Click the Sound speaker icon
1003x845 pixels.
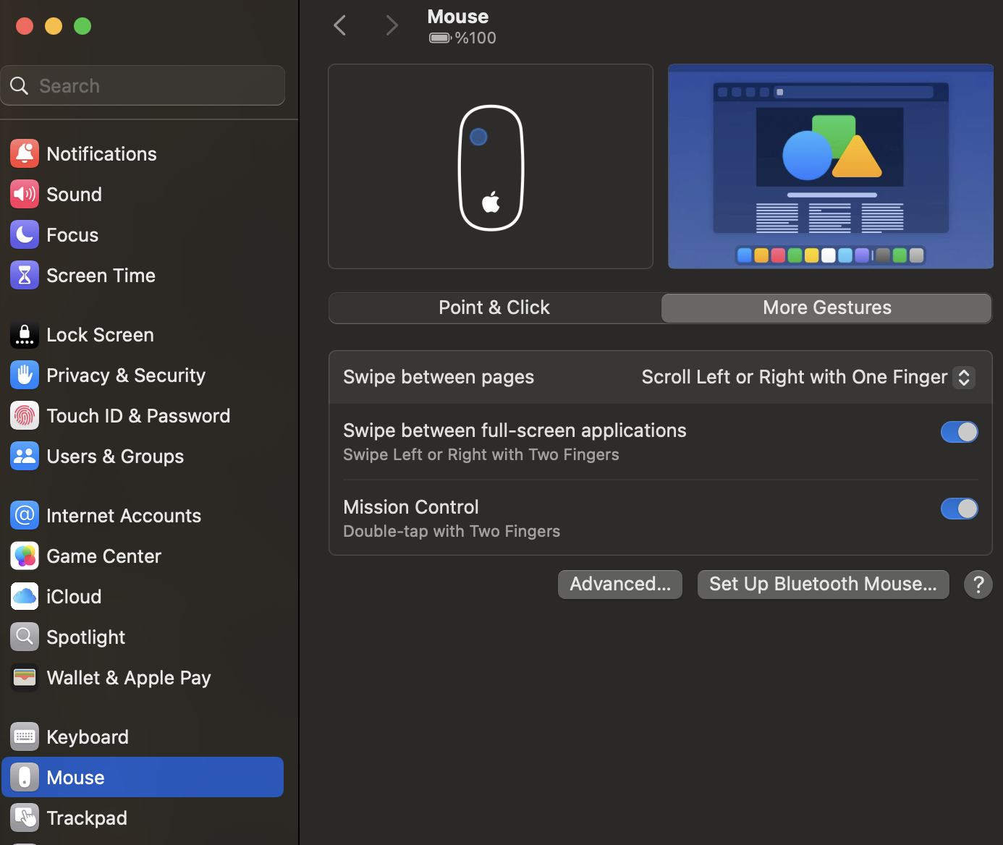25,194
